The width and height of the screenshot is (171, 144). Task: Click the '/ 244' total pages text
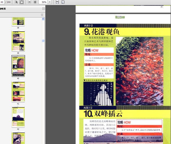[8, 2]
